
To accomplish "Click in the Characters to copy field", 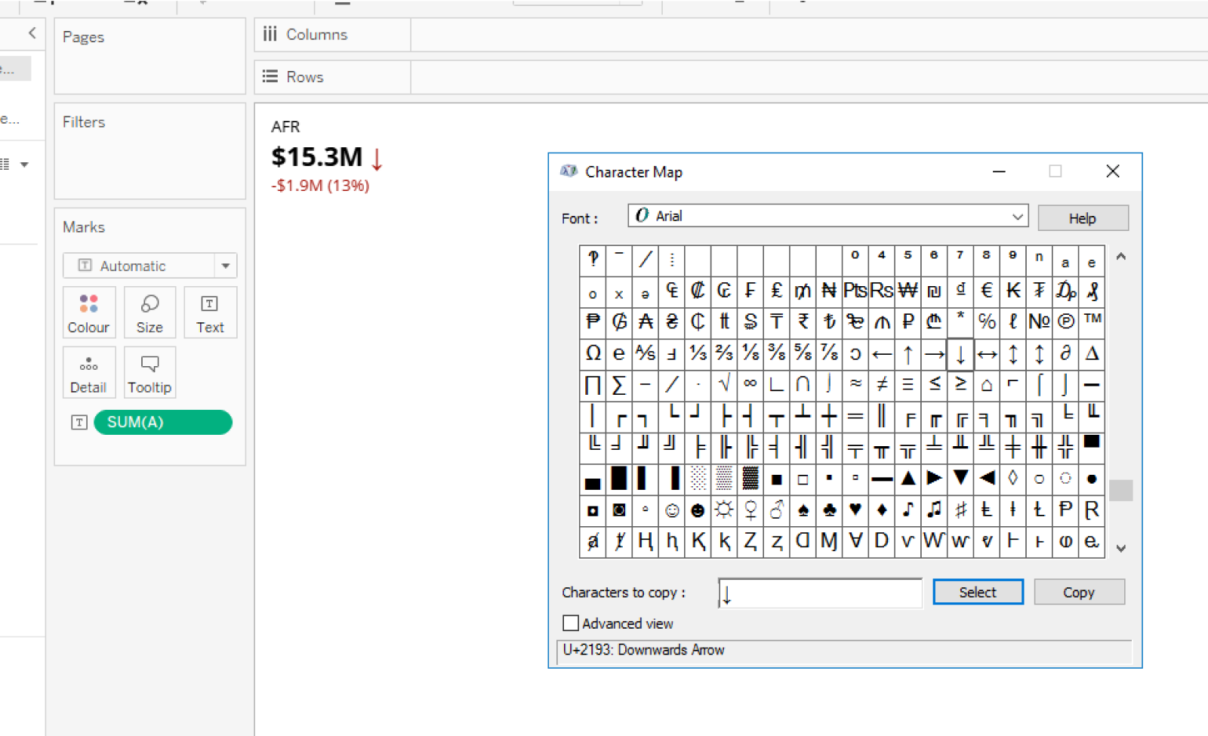I will point(820,593).
